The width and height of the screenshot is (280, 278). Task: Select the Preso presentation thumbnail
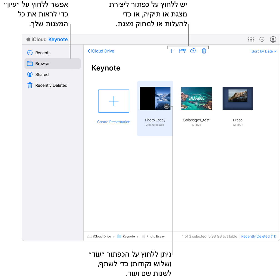(x=238, y=98)
